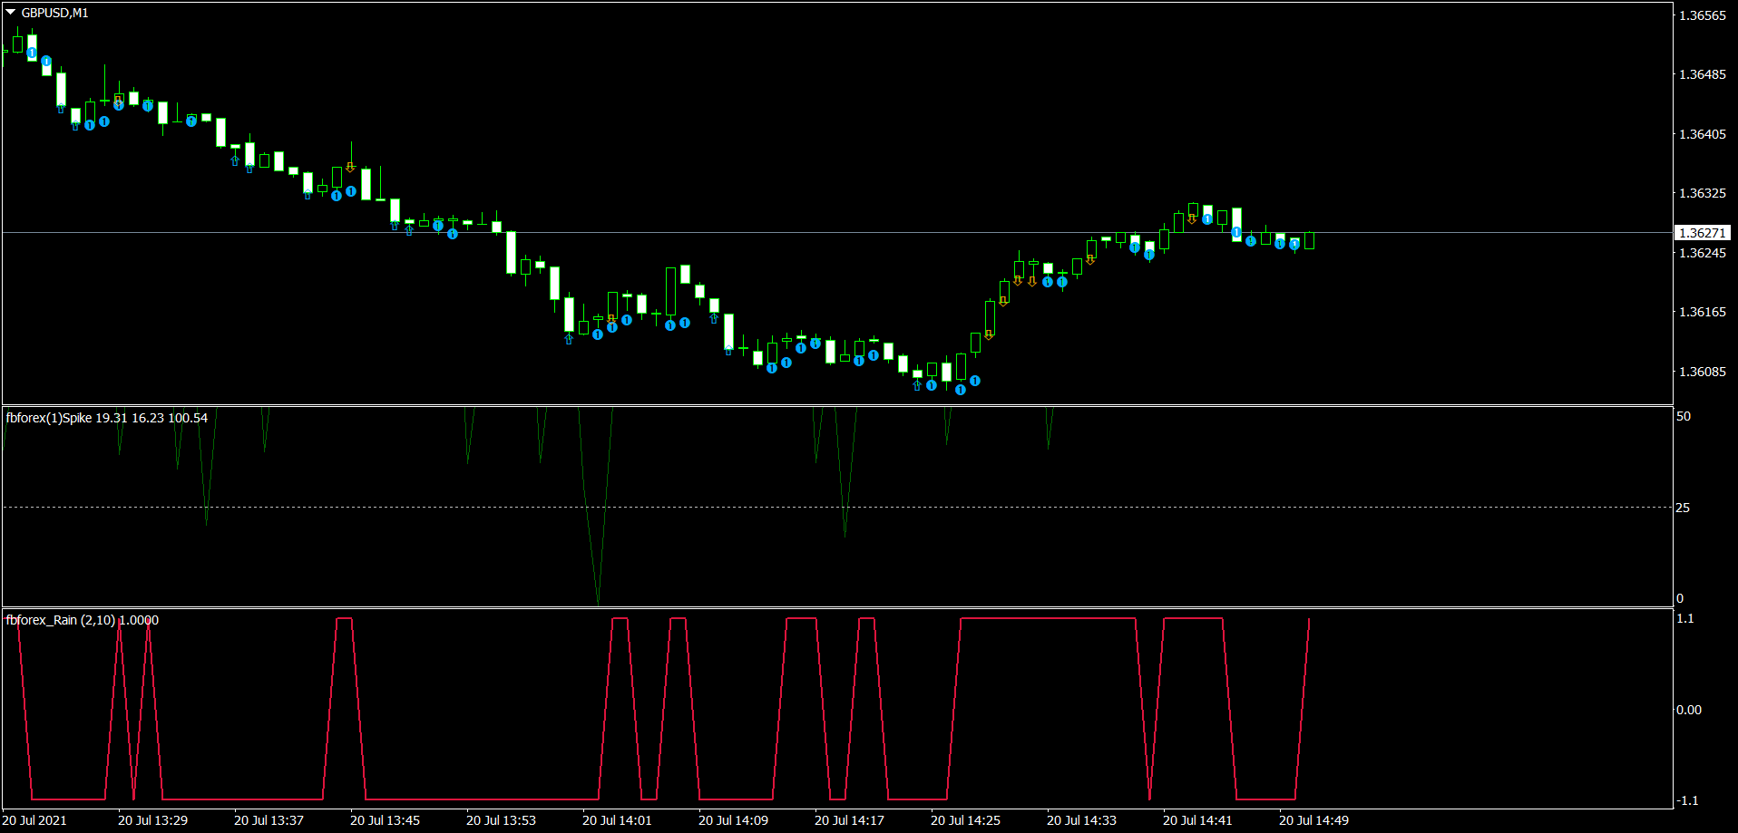This screenshot has height=833, width=1738.
Task: Click the deepest Spike trough touching zero
Action: (x=598, y=600)
